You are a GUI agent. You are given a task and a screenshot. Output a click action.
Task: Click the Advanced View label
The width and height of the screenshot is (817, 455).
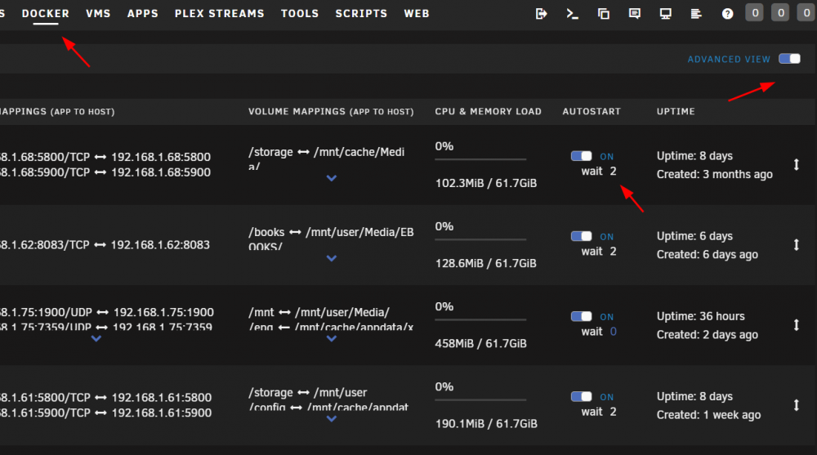tap(729, 60)
